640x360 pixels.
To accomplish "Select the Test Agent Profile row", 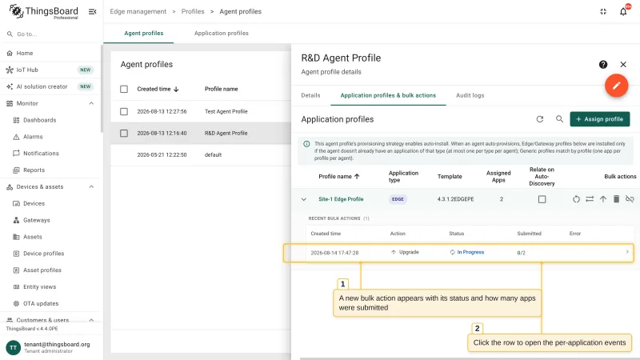I will (201, 111).
